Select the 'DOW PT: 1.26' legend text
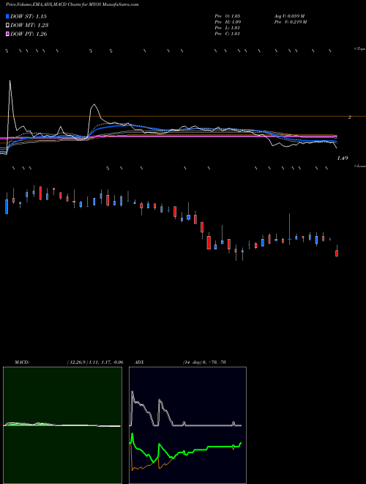 pos(29,34)
